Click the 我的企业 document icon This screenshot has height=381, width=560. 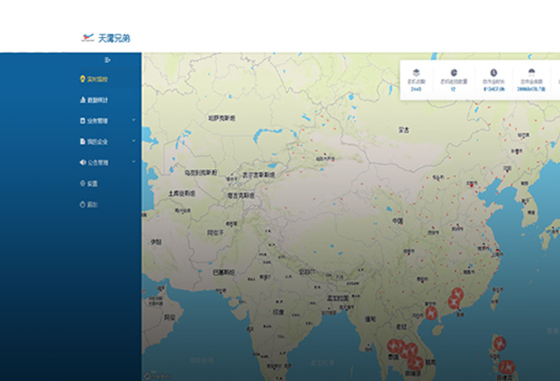click(x=83, y=141)
